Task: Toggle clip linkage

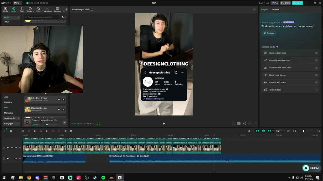Action: point(270,131)
